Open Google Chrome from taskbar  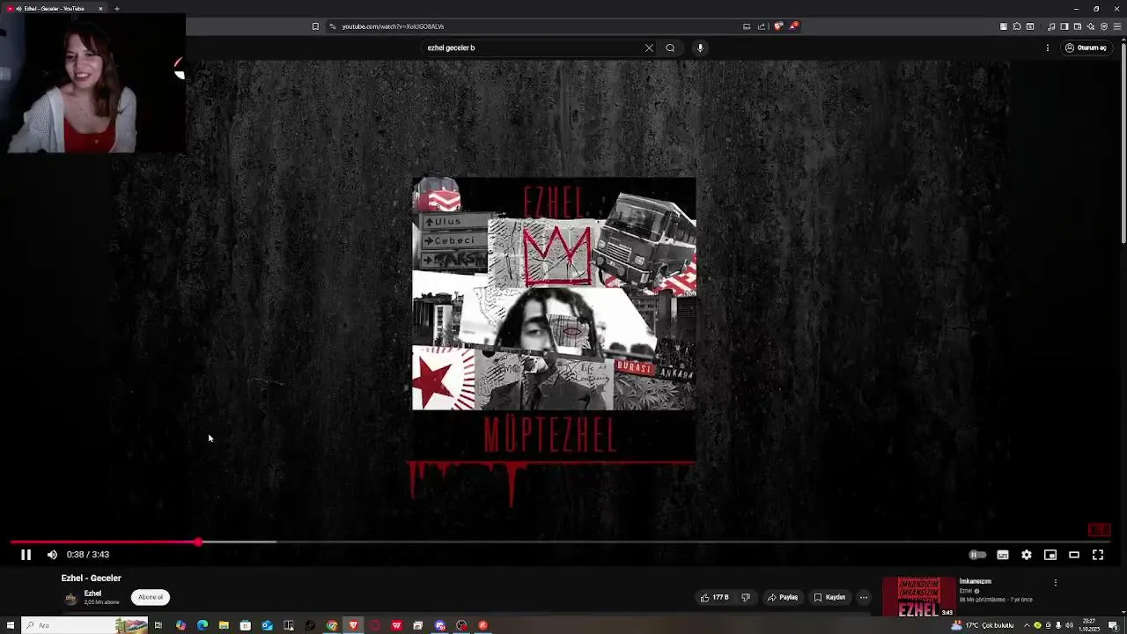coord(332,625)
